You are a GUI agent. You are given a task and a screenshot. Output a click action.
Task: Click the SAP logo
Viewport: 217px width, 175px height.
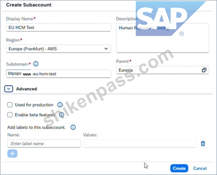(170, 19)
